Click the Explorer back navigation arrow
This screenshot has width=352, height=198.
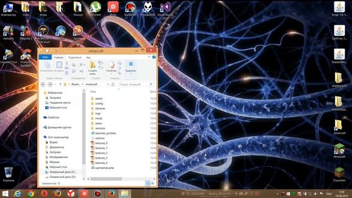(x=43, y=84)
